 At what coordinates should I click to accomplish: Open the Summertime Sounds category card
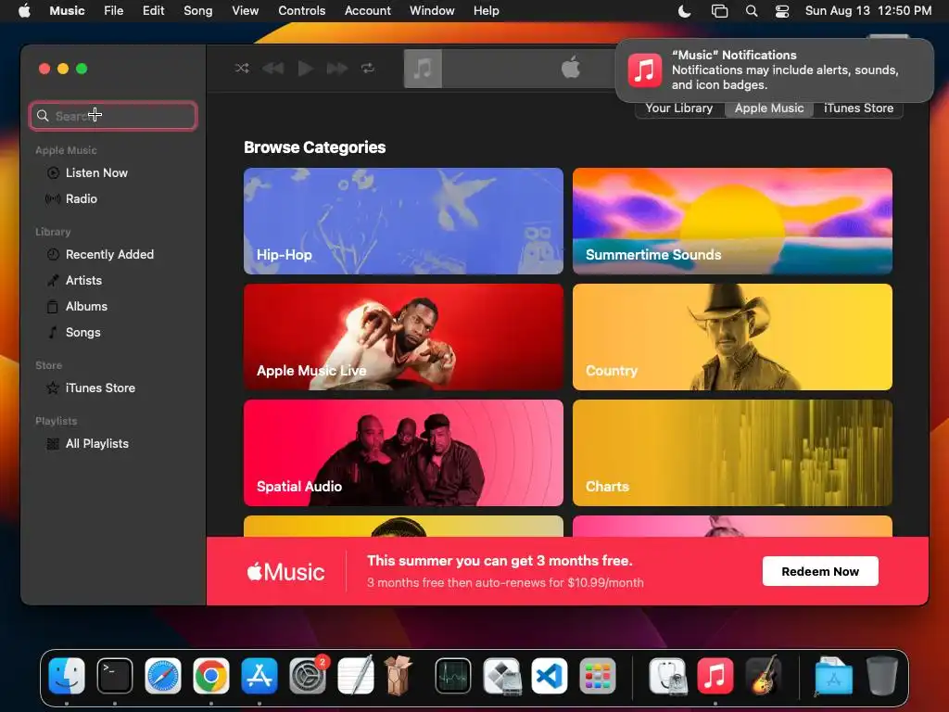pyautogui.click(x=732, y=221)
